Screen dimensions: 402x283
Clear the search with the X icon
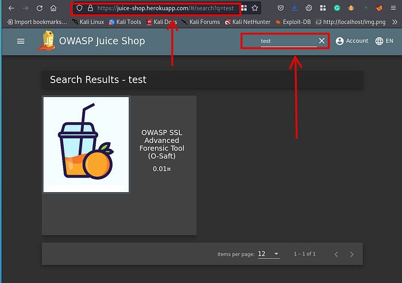(x=322, y=41)
